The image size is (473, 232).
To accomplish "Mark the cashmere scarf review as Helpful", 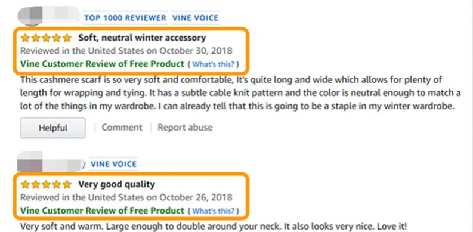I will [53, 128].
